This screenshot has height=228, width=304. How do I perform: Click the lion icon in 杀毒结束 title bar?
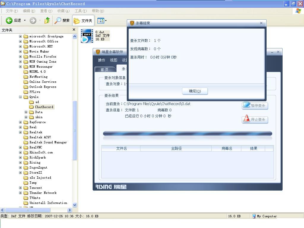click(132, 23)
